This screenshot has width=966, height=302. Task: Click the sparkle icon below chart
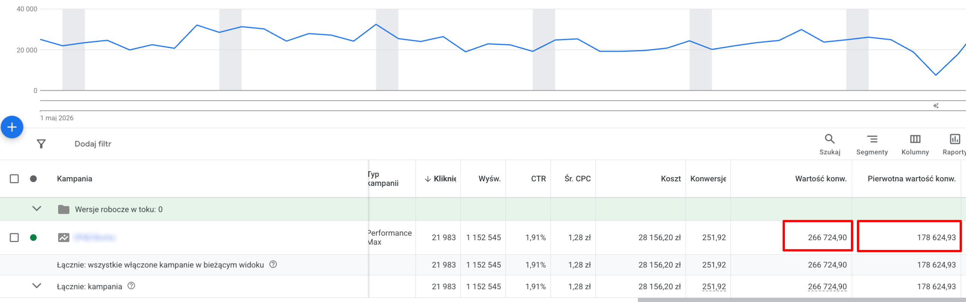[x=936, y=106]
